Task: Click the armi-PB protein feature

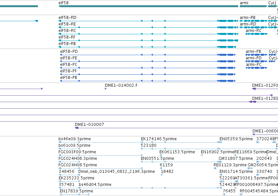Action: (x=256, y=55)
